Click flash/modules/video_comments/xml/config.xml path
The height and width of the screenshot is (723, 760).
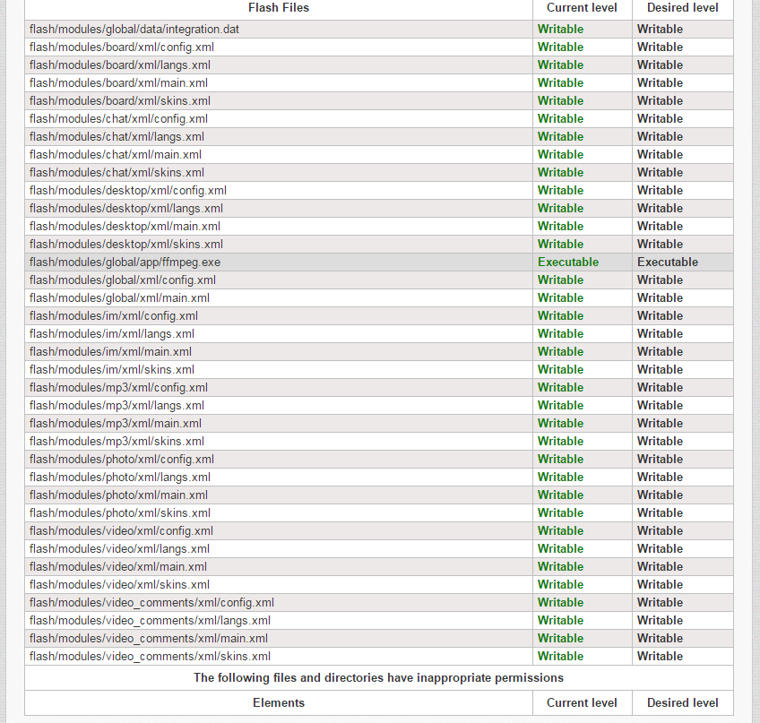(151, 603)
